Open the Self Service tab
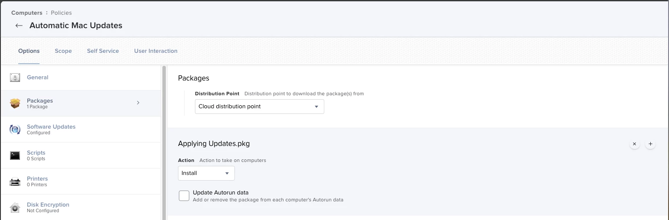 tap(103, 51)
